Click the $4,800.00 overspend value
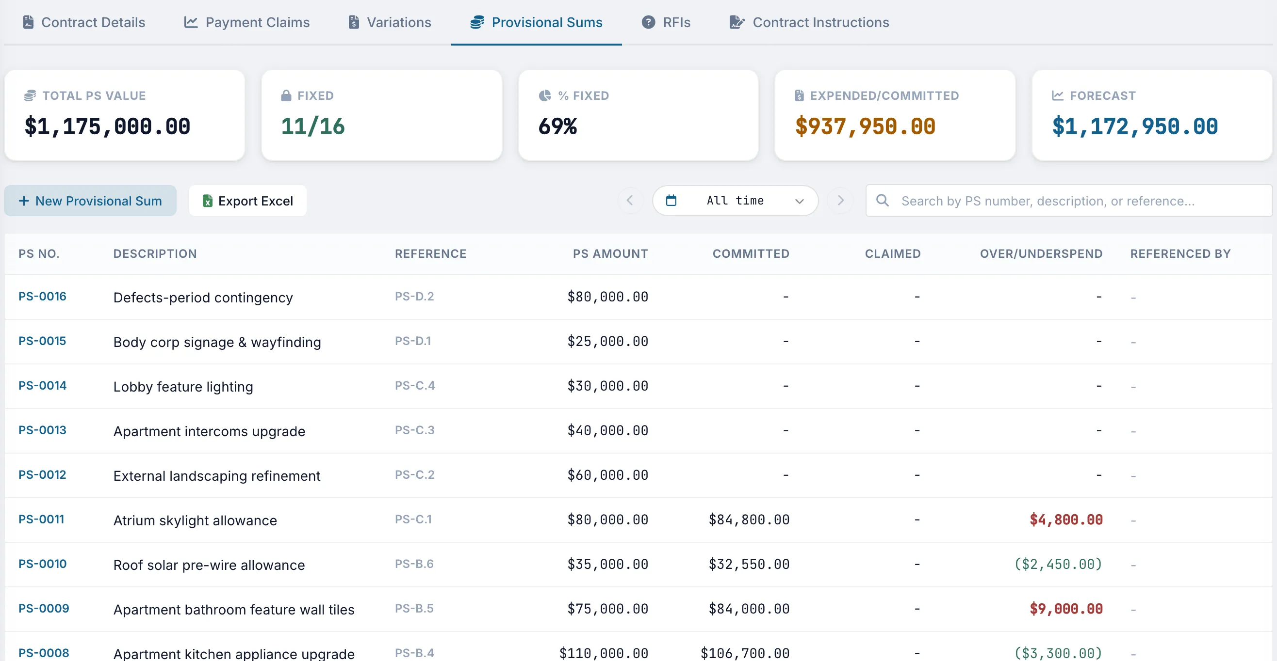The image size is (1277, 661). pyautogui.click(x=1066, y=519)
